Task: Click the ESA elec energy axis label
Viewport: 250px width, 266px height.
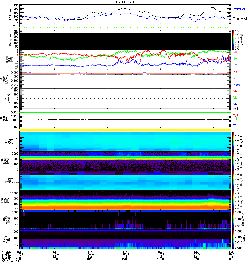Action: [5, 200]
